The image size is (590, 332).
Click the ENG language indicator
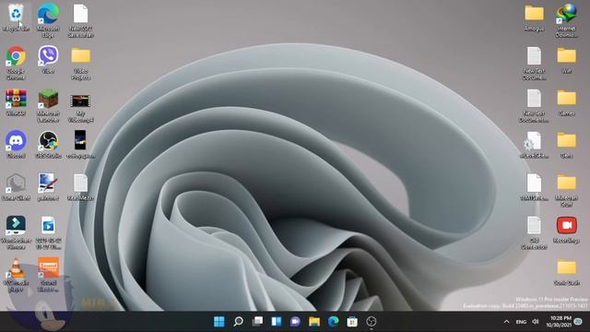(x=521, y=322)
